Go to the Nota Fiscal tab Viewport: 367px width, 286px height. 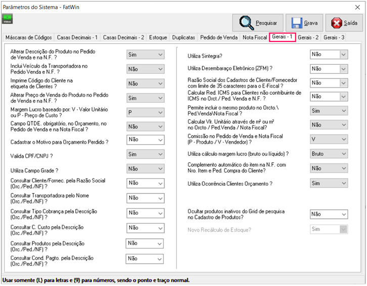click(x=254, y=37)
